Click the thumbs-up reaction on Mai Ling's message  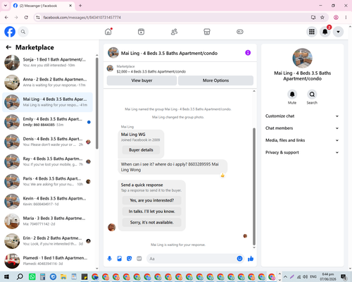point(222,175)
